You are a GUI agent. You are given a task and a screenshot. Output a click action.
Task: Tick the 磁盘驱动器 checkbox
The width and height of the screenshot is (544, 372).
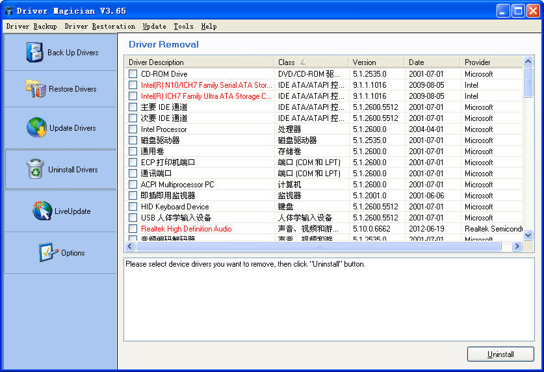click(133, 140)
